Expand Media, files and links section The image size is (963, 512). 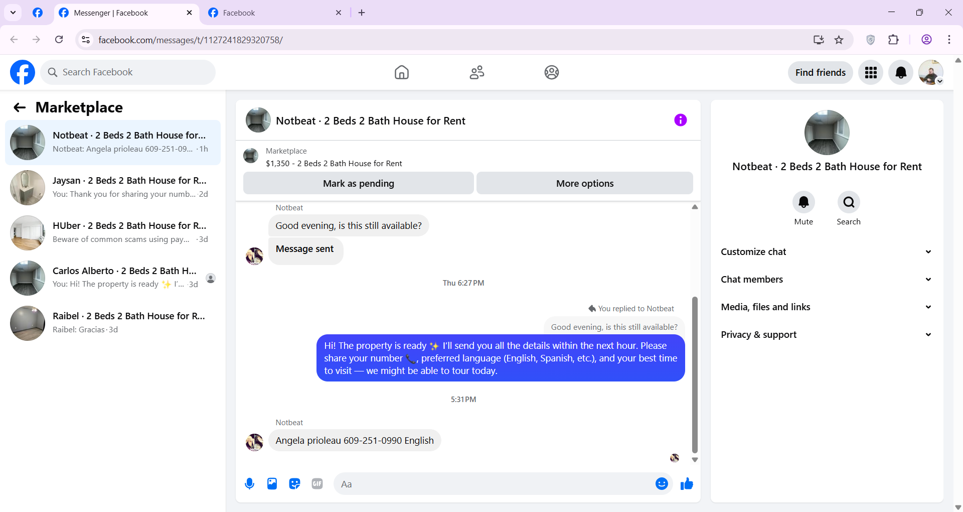(827, 307)
